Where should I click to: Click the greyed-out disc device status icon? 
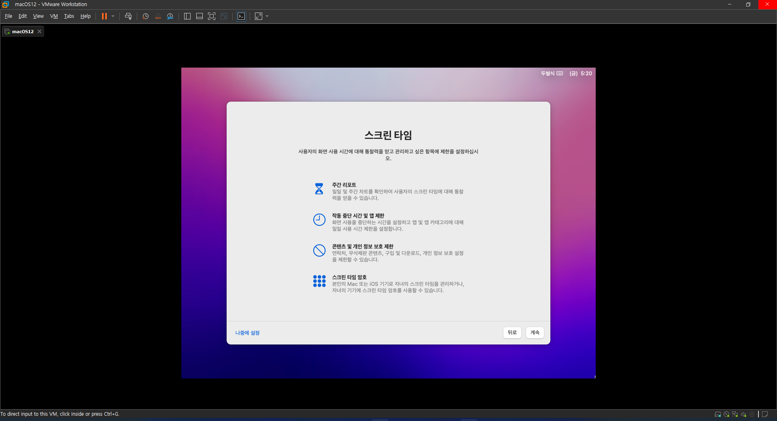752,414
